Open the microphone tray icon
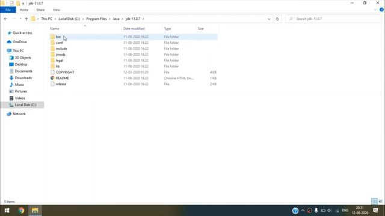This screenshot has width=385, height=216. (x=316, y=211)
